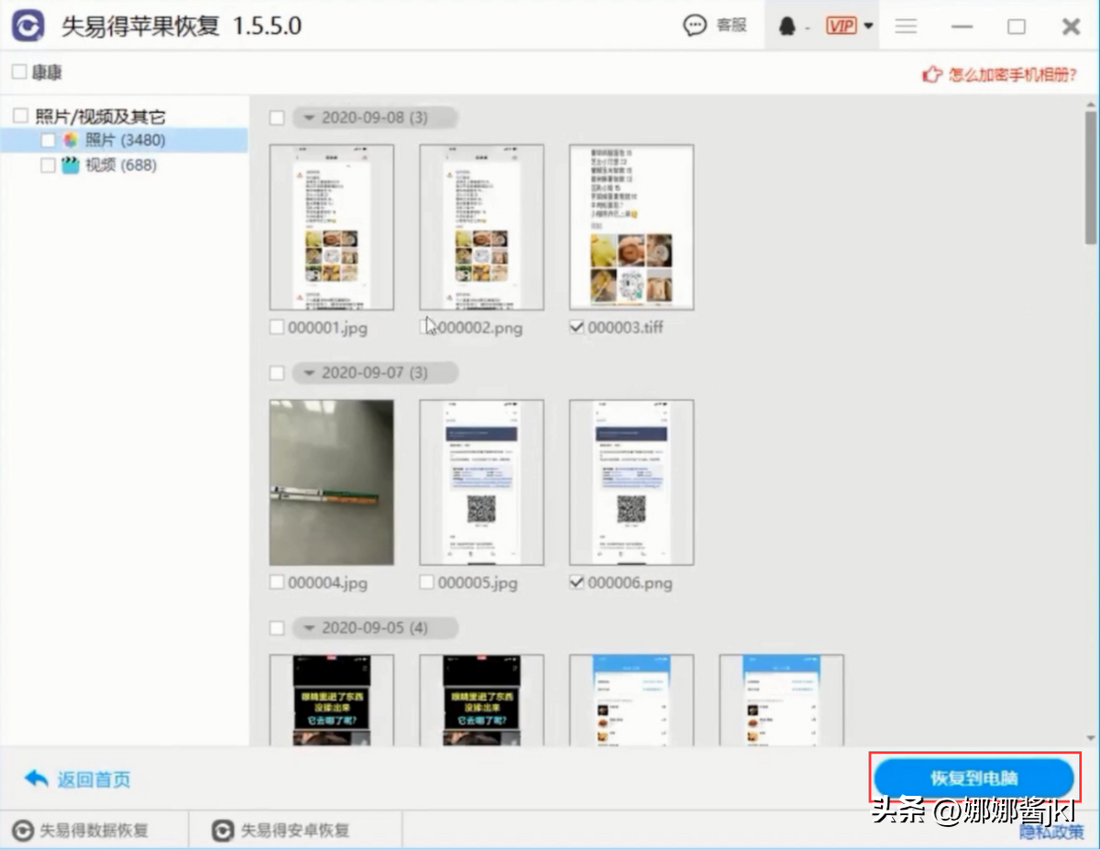Open the thumbnail for 000001.jpg

332,227
